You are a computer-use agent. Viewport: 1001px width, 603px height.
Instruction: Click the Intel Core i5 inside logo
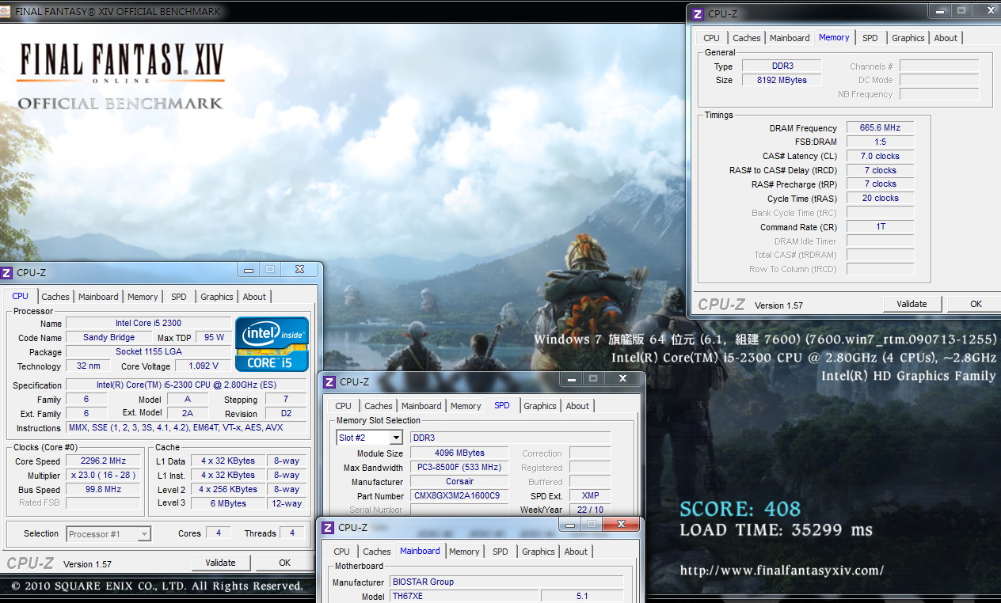(272, 344)
